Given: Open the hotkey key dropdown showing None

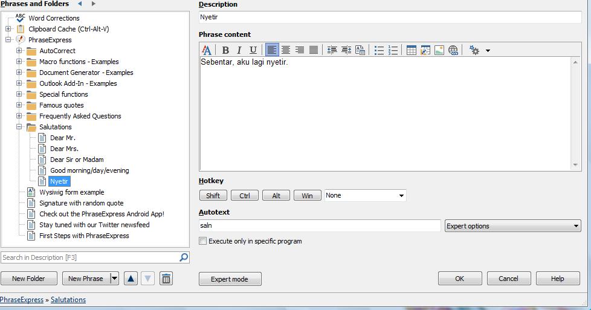Looking at the screenshot, I should (365, 195).
